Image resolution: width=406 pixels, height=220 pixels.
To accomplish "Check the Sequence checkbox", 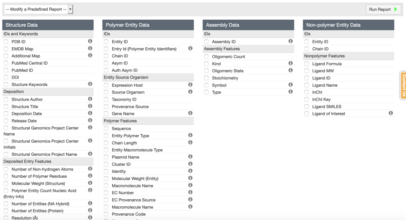I will tap(106, 129).
